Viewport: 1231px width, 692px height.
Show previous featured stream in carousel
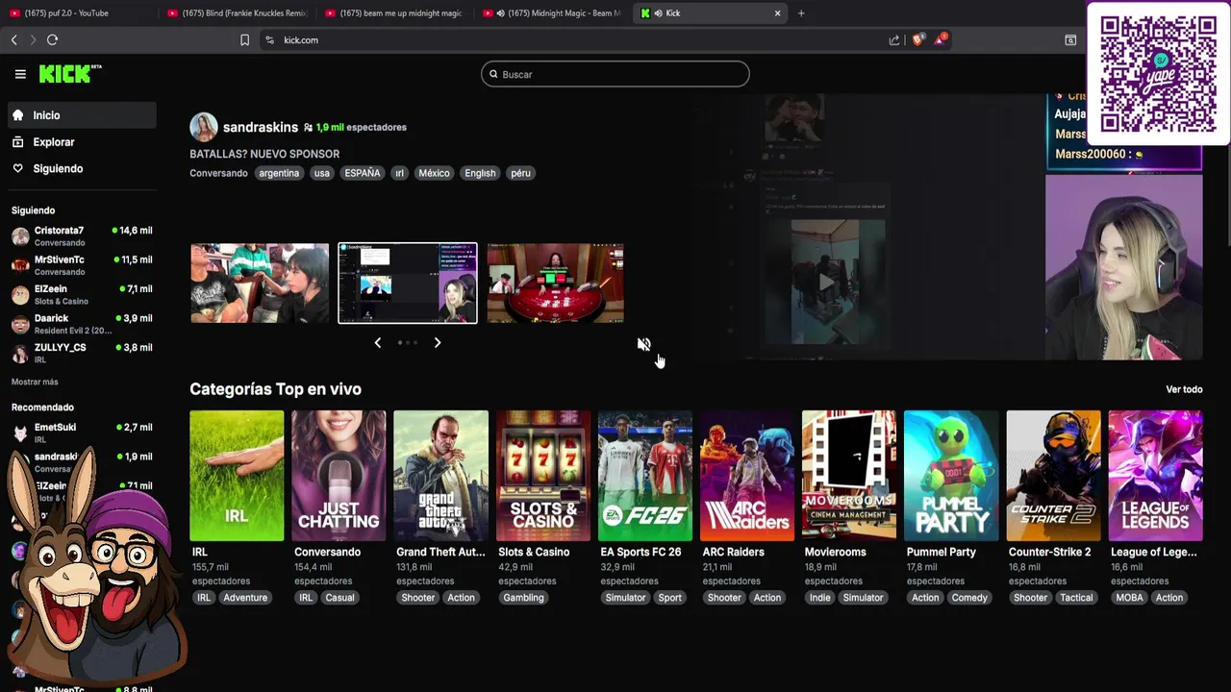click(x=377, y=342)
